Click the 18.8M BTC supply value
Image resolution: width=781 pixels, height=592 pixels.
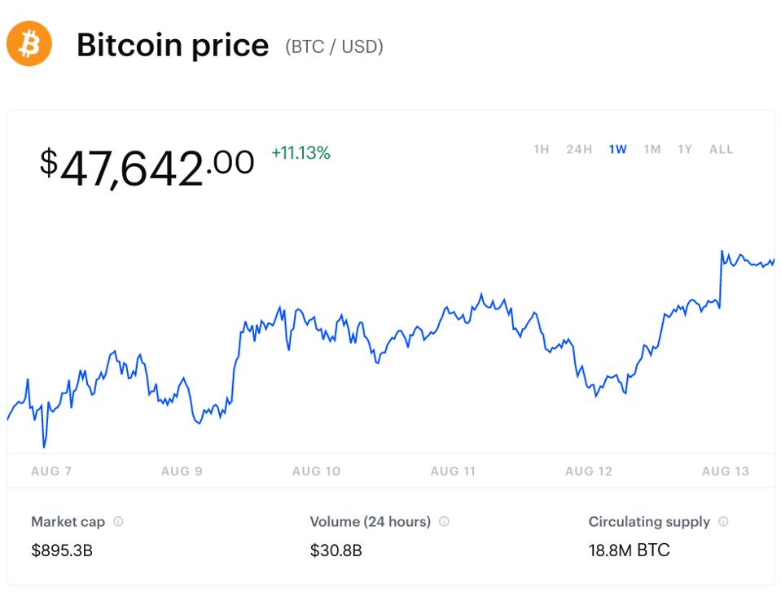(629, 550)
